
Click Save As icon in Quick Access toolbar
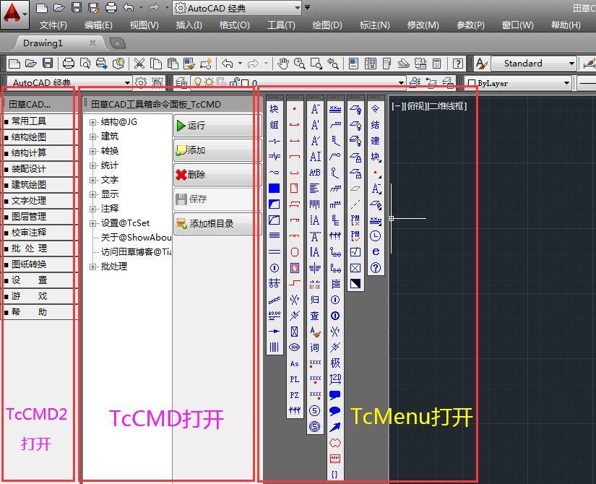coord(93,8)
